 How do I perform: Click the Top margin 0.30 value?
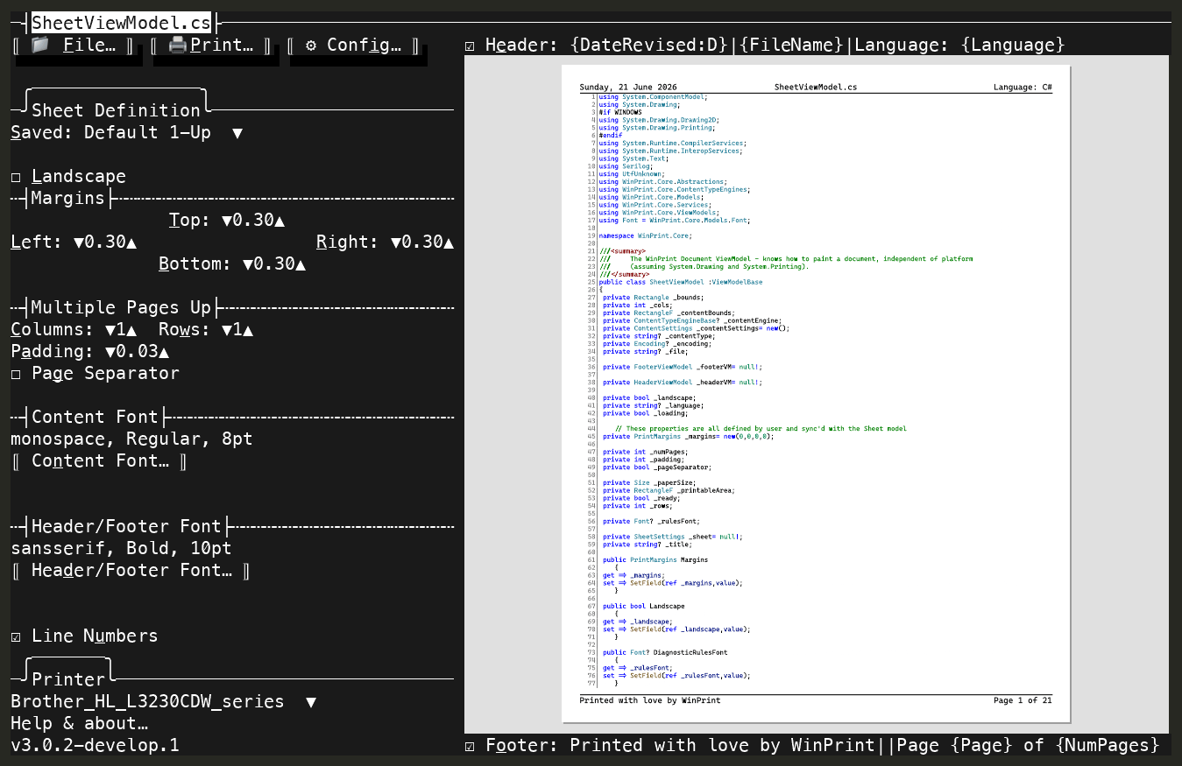pyautogui.click(x=253, y=221)
